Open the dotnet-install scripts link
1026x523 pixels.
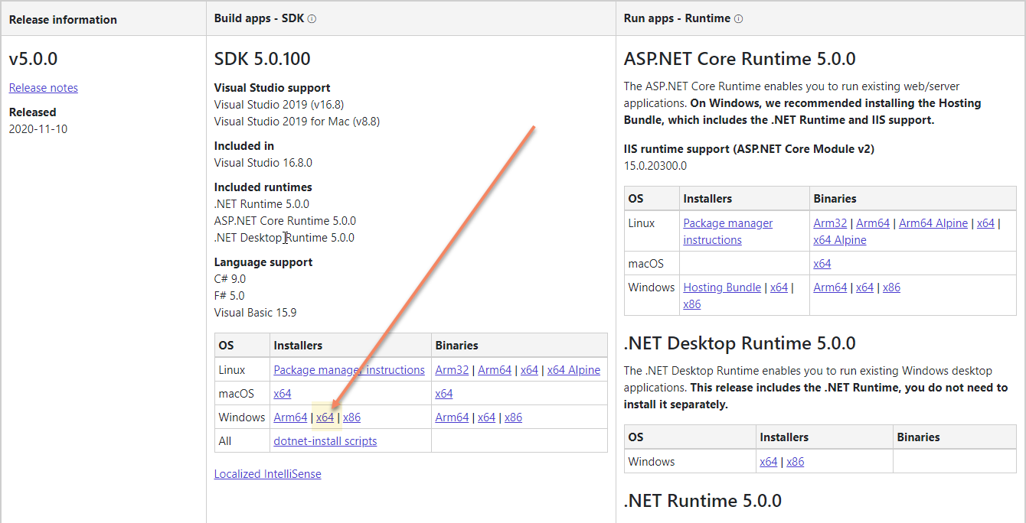[325, 441]
